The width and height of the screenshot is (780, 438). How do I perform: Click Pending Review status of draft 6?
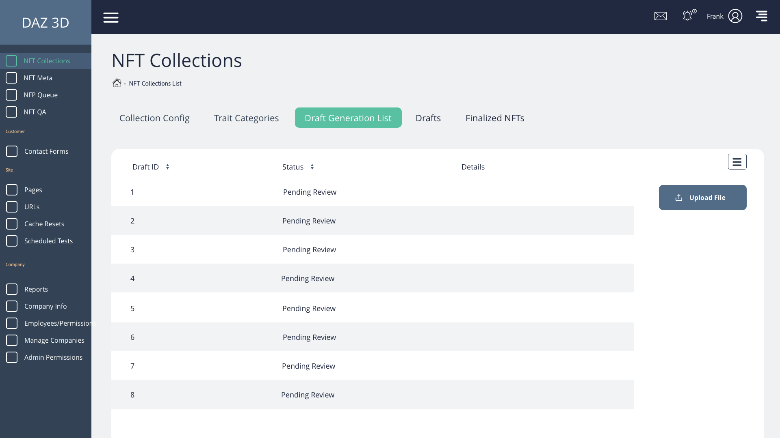(x=309, y=337)
